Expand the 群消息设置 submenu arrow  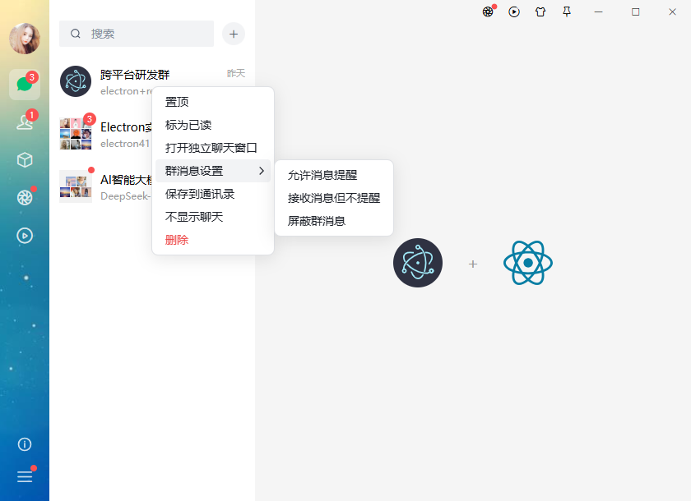(262, 171)
